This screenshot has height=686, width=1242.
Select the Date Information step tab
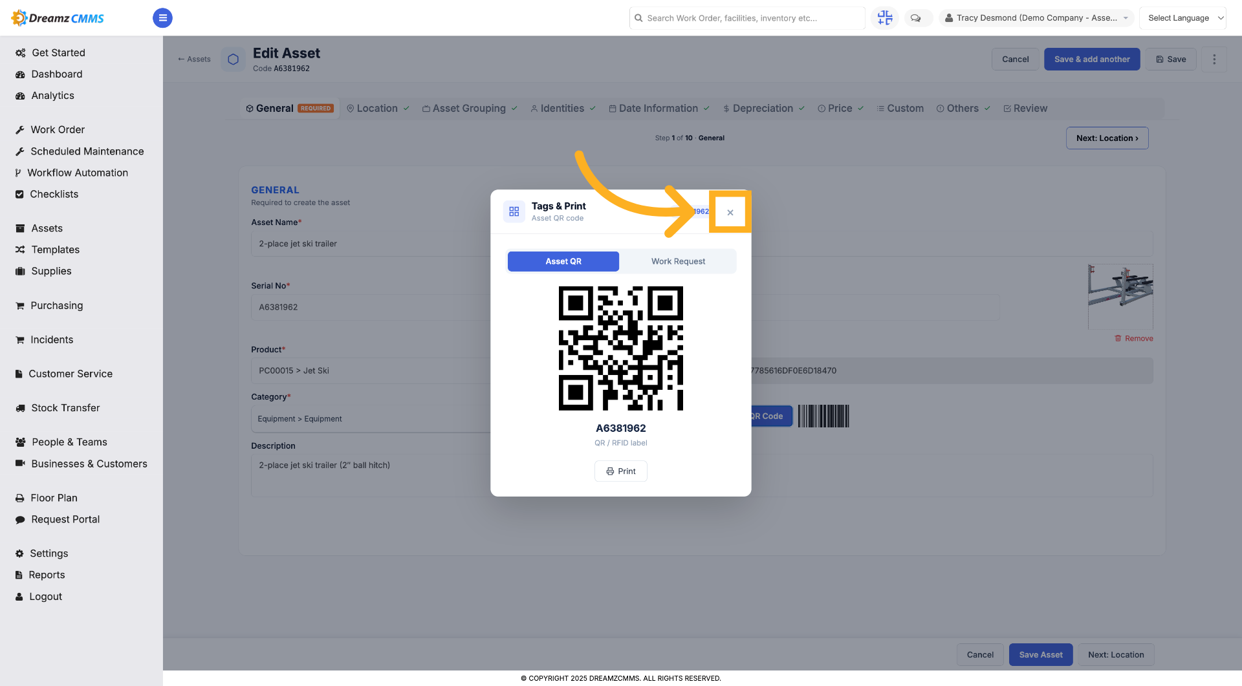659,108
